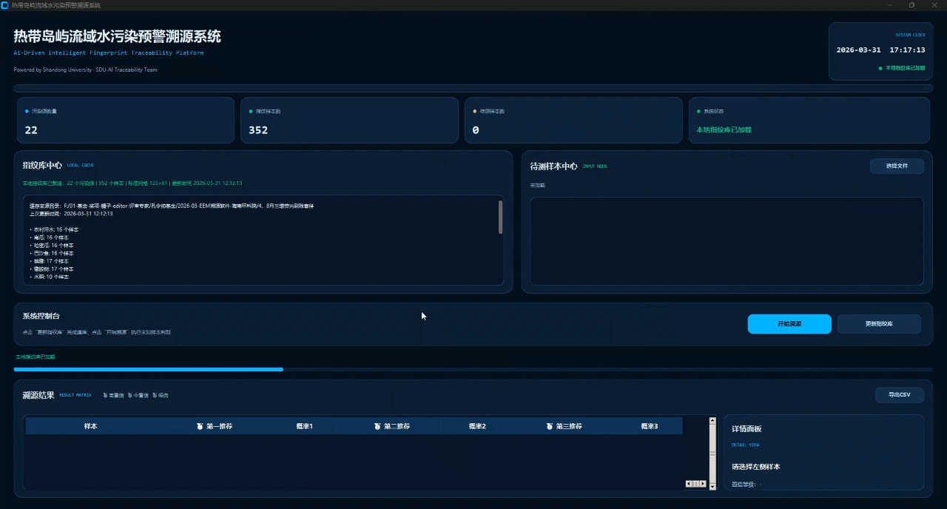Click the fingerprint library log scrollbar thumb

[x=501, y=217]
